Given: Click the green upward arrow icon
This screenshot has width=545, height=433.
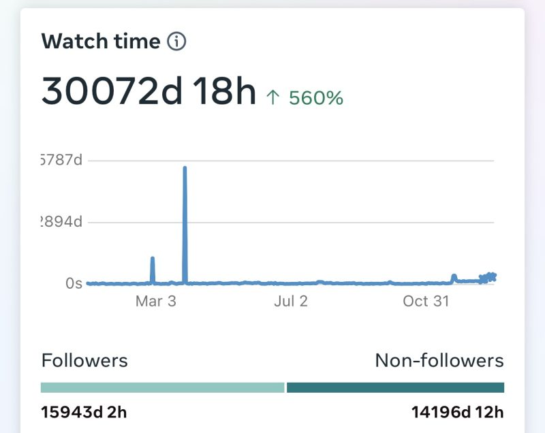Looking at the screenshot, I should coord(272,98).
